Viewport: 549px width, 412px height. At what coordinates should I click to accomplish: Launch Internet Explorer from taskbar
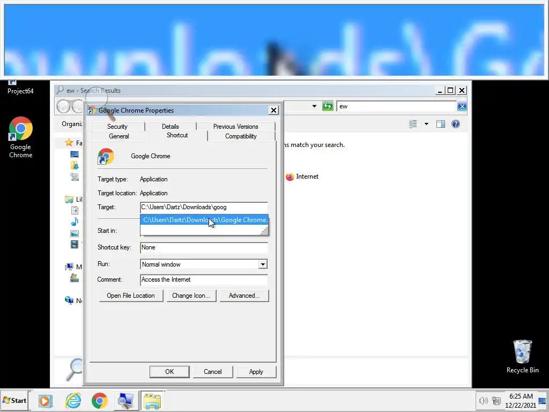73,400
